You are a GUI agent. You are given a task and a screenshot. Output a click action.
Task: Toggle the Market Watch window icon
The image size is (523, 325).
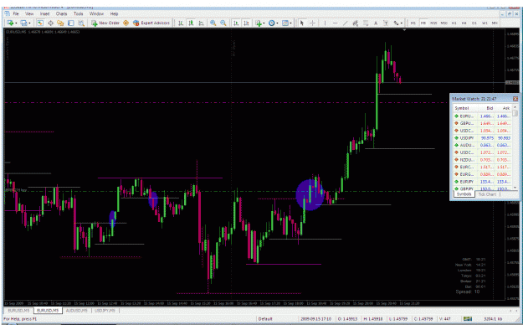coord(40,23)
